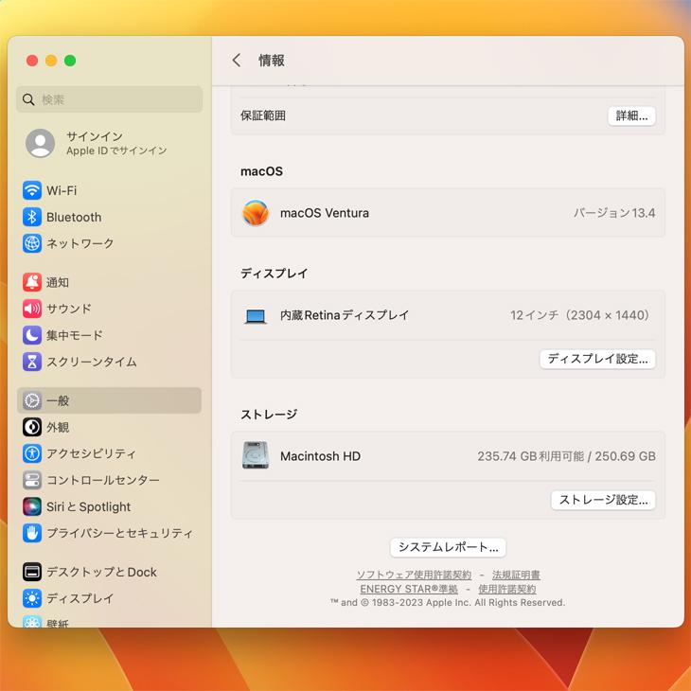Open 外観 appearance icon
The height and width of the screenshot is (691, 691).
tap(32, 427)
